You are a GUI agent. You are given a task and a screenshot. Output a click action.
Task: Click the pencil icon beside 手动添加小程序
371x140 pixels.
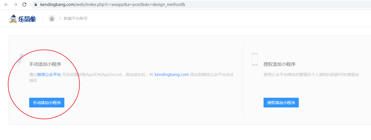(x=20, y=59)
